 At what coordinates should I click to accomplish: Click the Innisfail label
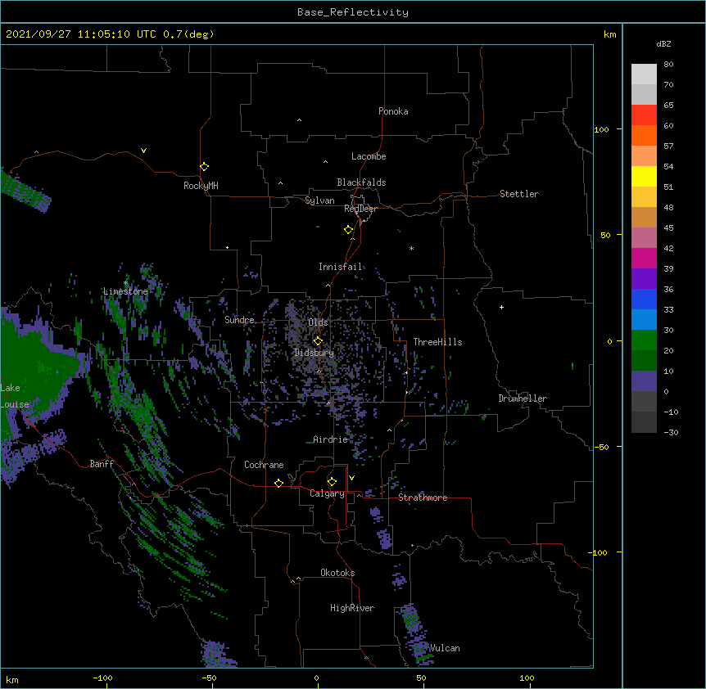(341, 267)
